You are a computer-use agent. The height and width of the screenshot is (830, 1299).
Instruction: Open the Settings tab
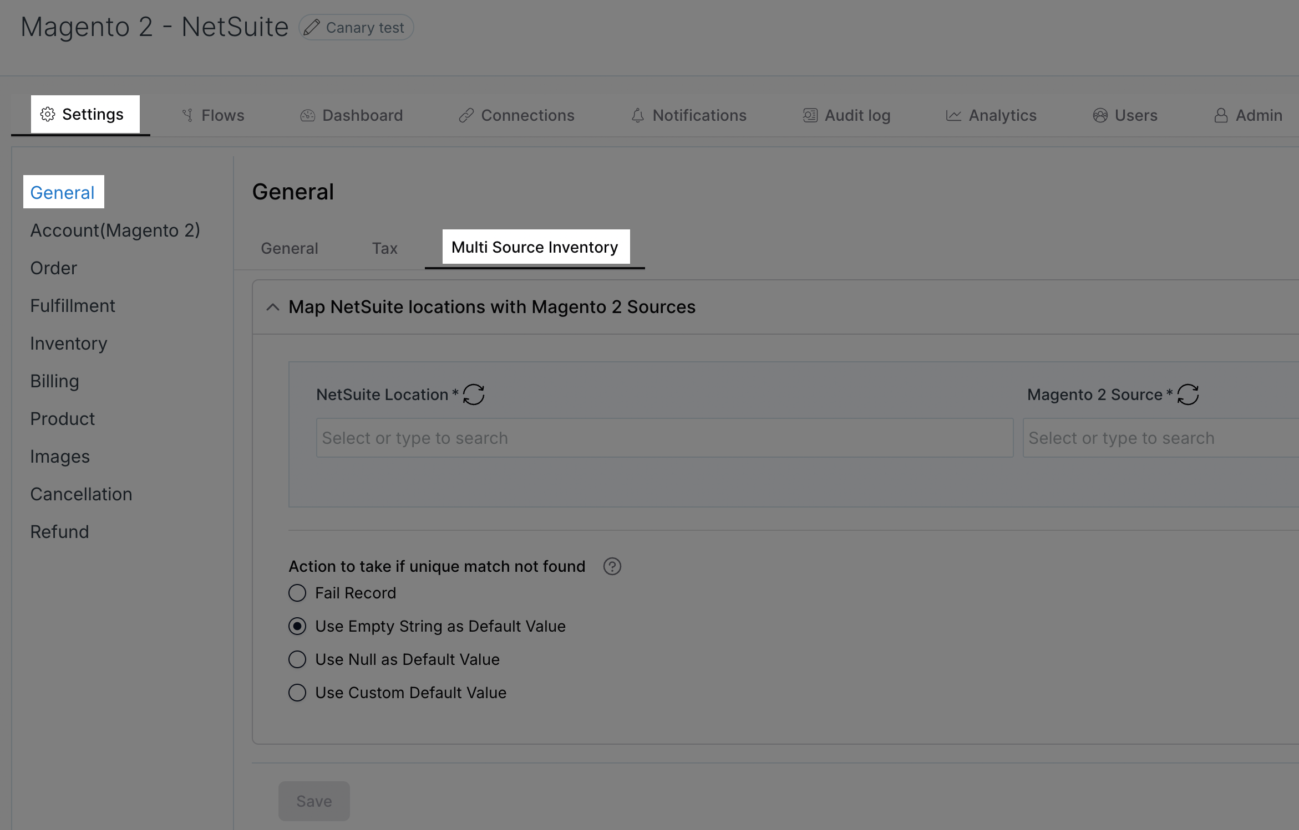(81, 114)
